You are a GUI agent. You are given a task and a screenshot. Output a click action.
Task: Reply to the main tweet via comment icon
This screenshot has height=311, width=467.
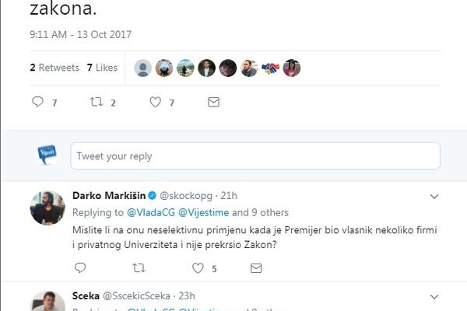coord(38,102)
